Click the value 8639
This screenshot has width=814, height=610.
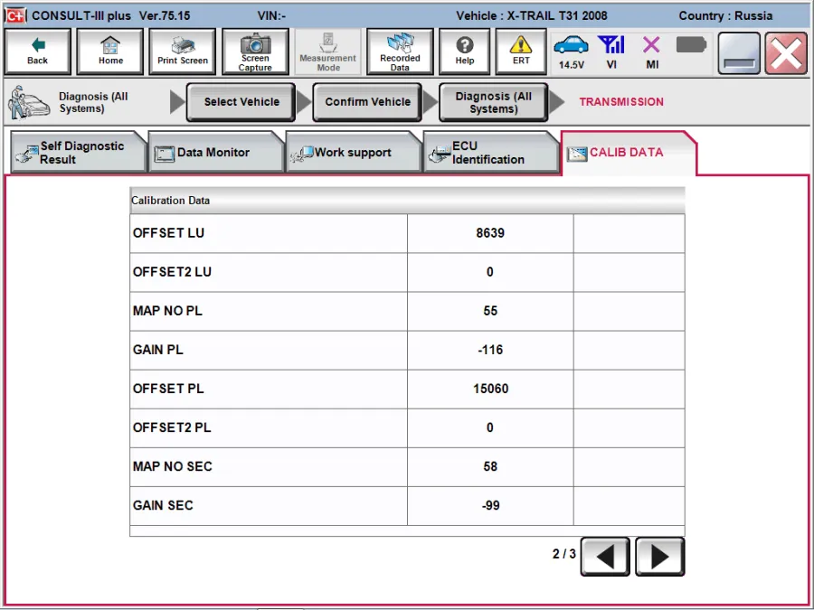click(490, 233)
